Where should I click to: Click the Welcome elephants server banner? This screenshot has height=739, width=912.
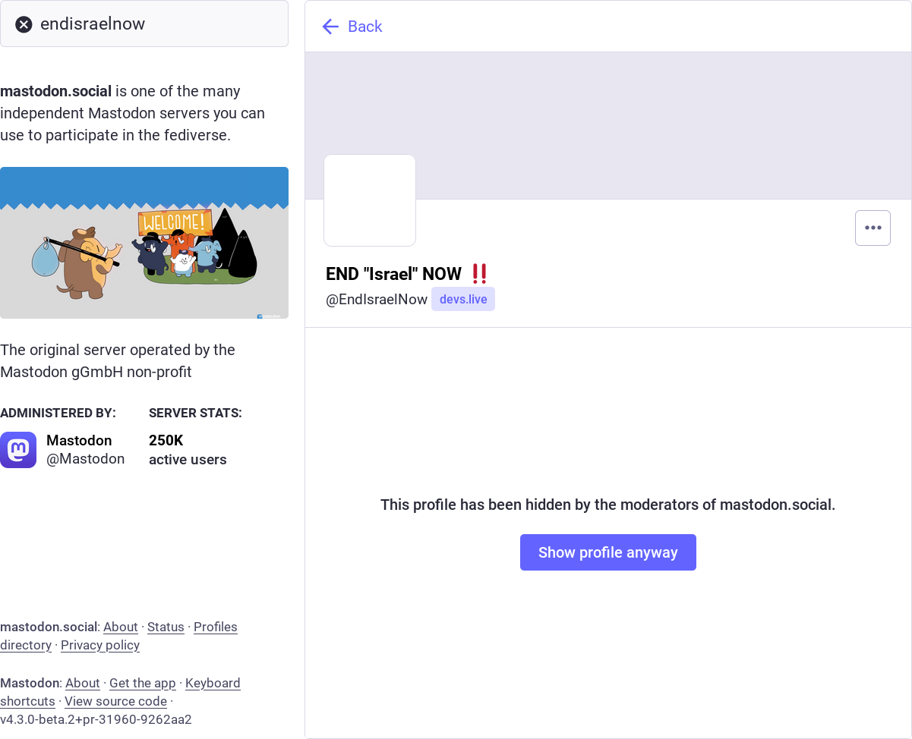tap(144, 243)
